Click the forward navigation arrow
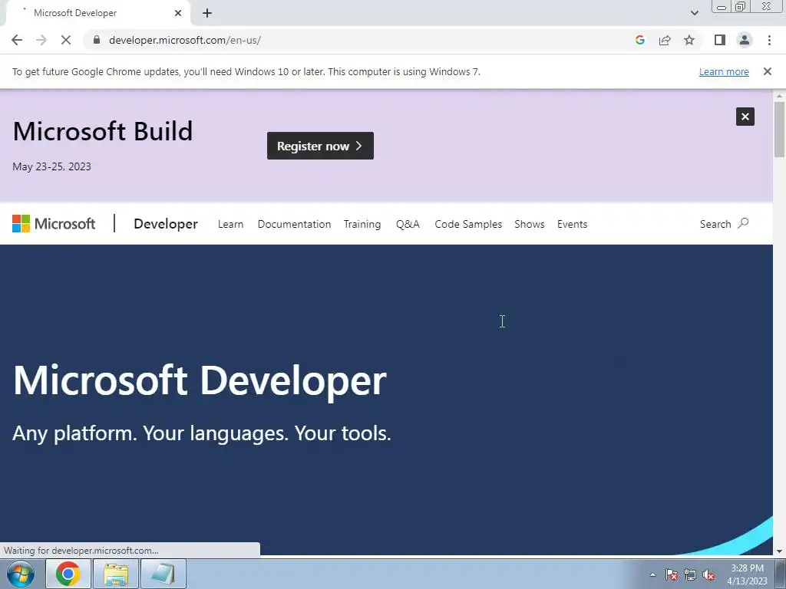This screenshot has width=786, height=589. point(41,40)
